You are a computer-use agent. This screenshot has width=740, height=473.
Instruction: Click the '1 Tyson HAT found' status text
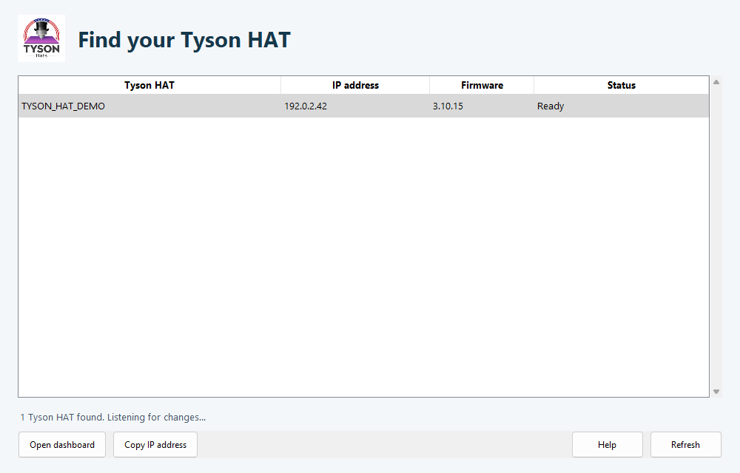click(112, 417)
